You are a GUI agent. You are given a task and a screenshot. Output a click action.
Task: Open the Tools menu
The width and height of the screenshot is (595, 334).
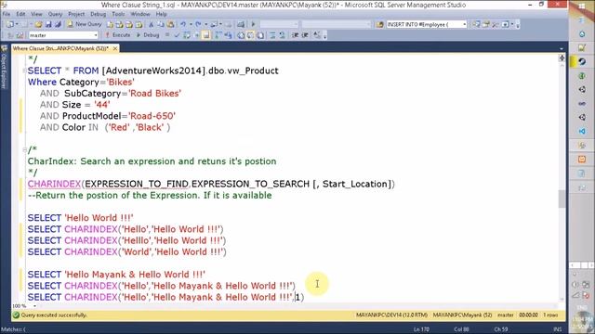118,14
